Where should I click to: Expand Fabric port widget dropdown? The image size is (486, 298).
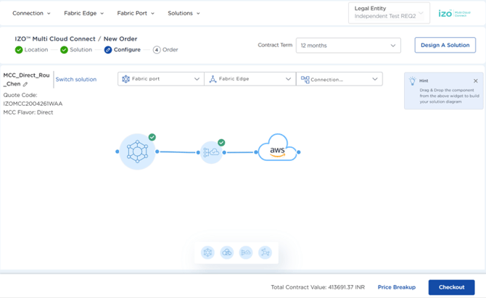[161, 79]
